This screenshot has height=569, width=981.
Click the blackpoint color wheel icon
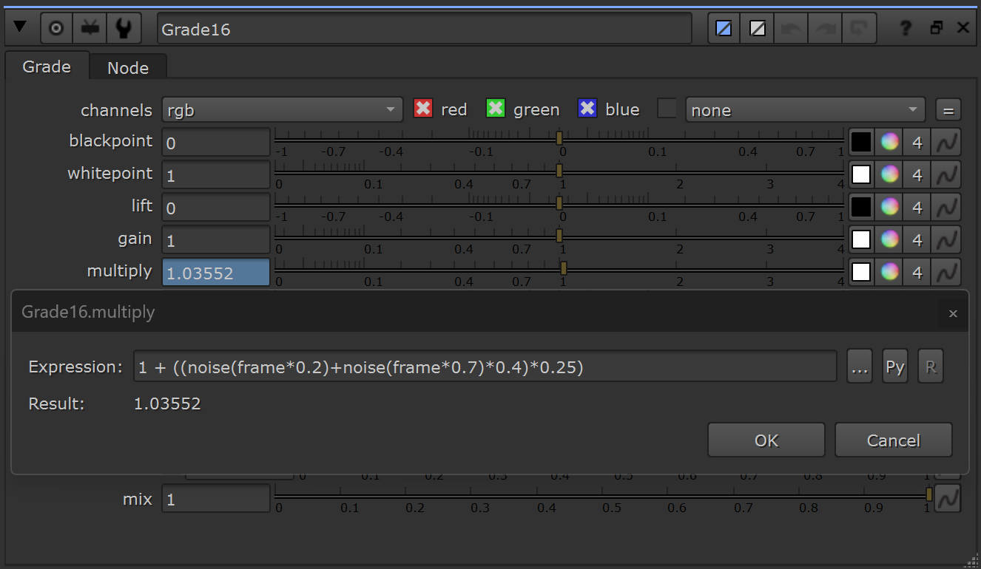[x=889, y=142]
